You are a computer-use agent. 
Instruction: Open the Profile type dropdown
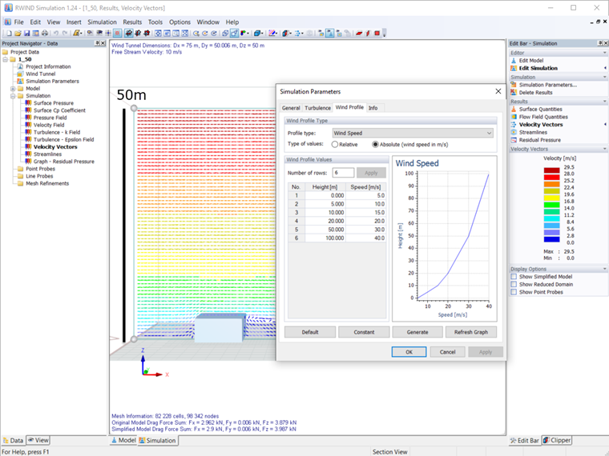pyautogui.click(x=413, y=134)
